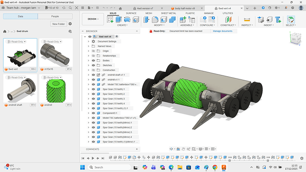Hide Spur Gear (15 teeth)(Mirror):3
The height and width of the screenshot is (172, 306).
click(93, 132)
